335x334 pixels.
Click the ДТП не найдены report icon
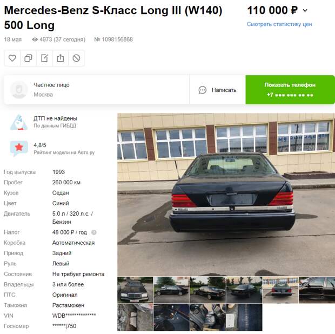[19, 122]
